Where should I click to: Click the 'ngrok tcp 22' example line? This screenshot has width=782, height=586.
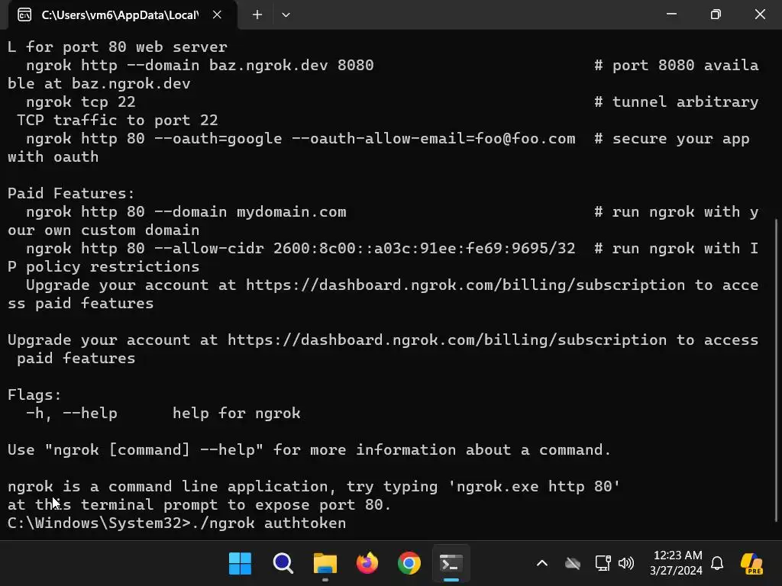80,101
